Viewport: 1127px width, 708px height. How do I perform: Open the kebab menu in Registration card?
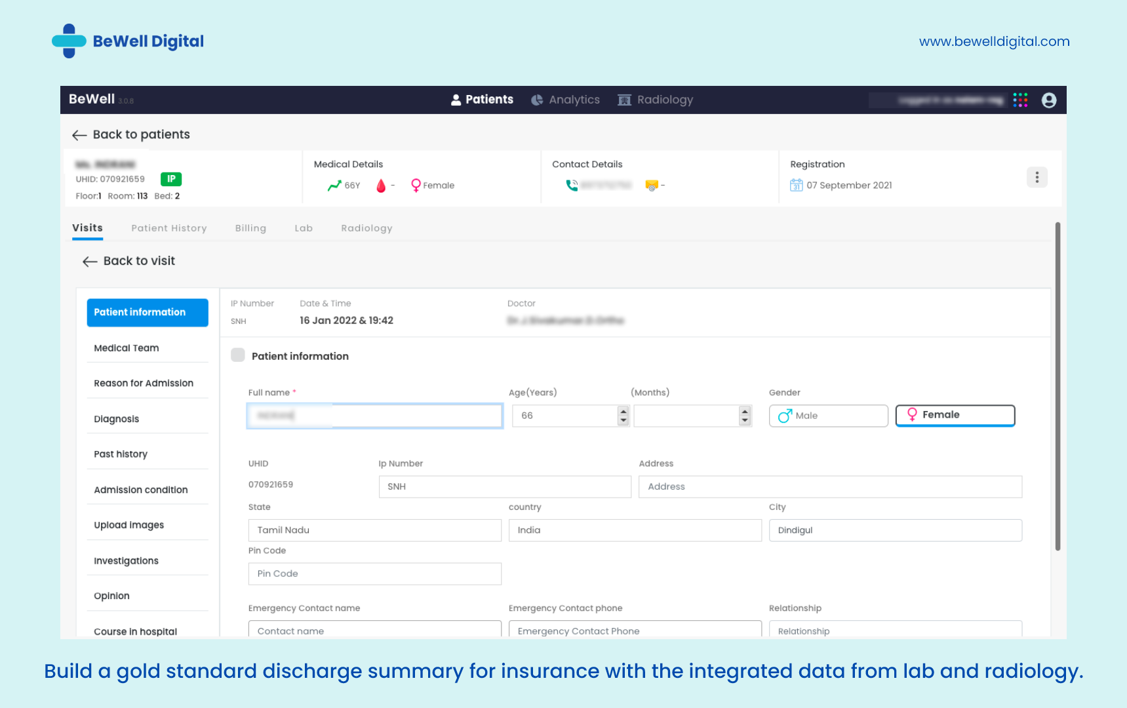point(1037,177)
